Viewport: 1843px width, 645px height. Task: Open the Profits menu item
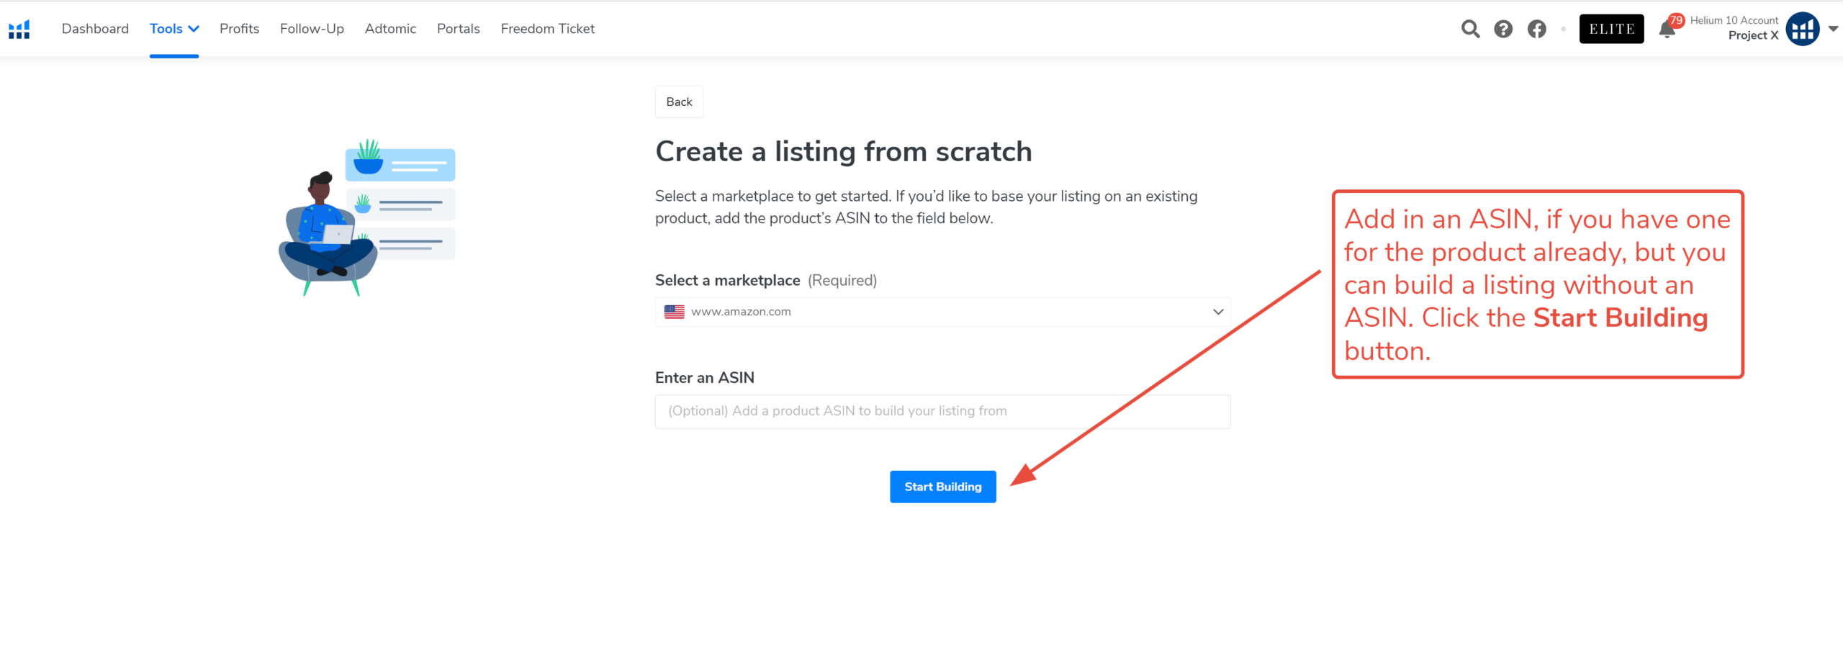coord(239,29)
